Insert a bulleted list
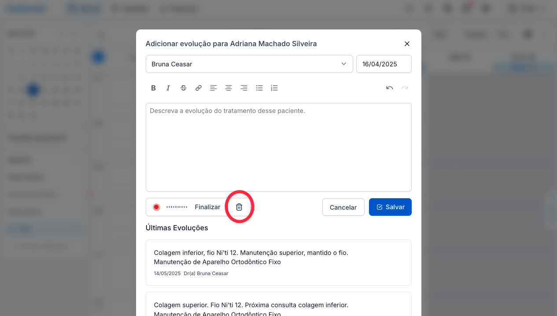The width and height of the screenshot is (557, 316). (259, 88)
